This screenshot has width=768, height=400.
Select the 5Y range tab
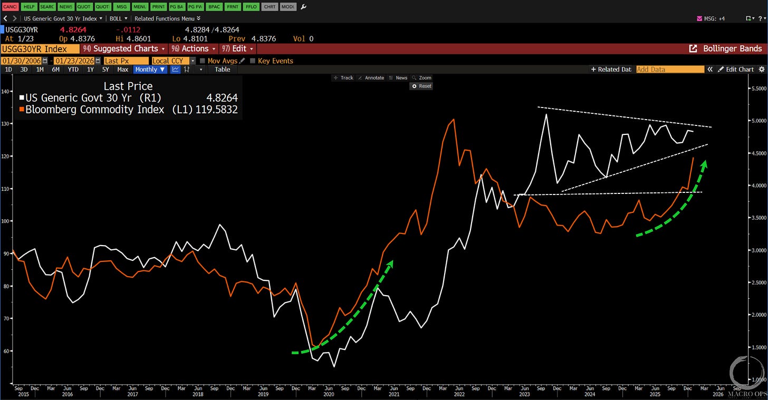click(105, 69)
